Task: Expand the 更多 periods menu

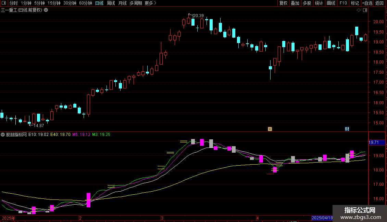Action: pos(151,3)
